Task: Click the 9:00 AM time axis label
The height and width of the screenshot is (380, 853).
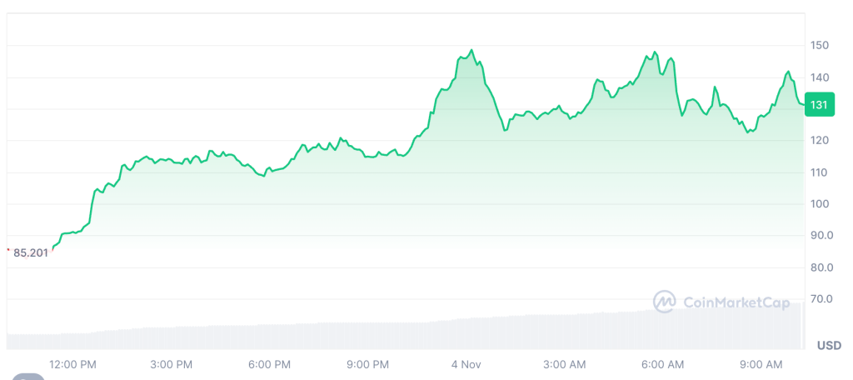Action: point(761,365)
